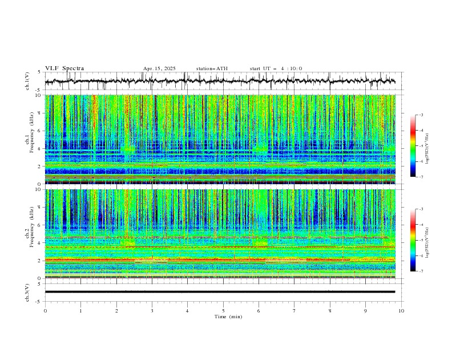Viewport: 452px width, 349px height.
Task: Click the "Time (min)" axis title
Action: point(228,316)
